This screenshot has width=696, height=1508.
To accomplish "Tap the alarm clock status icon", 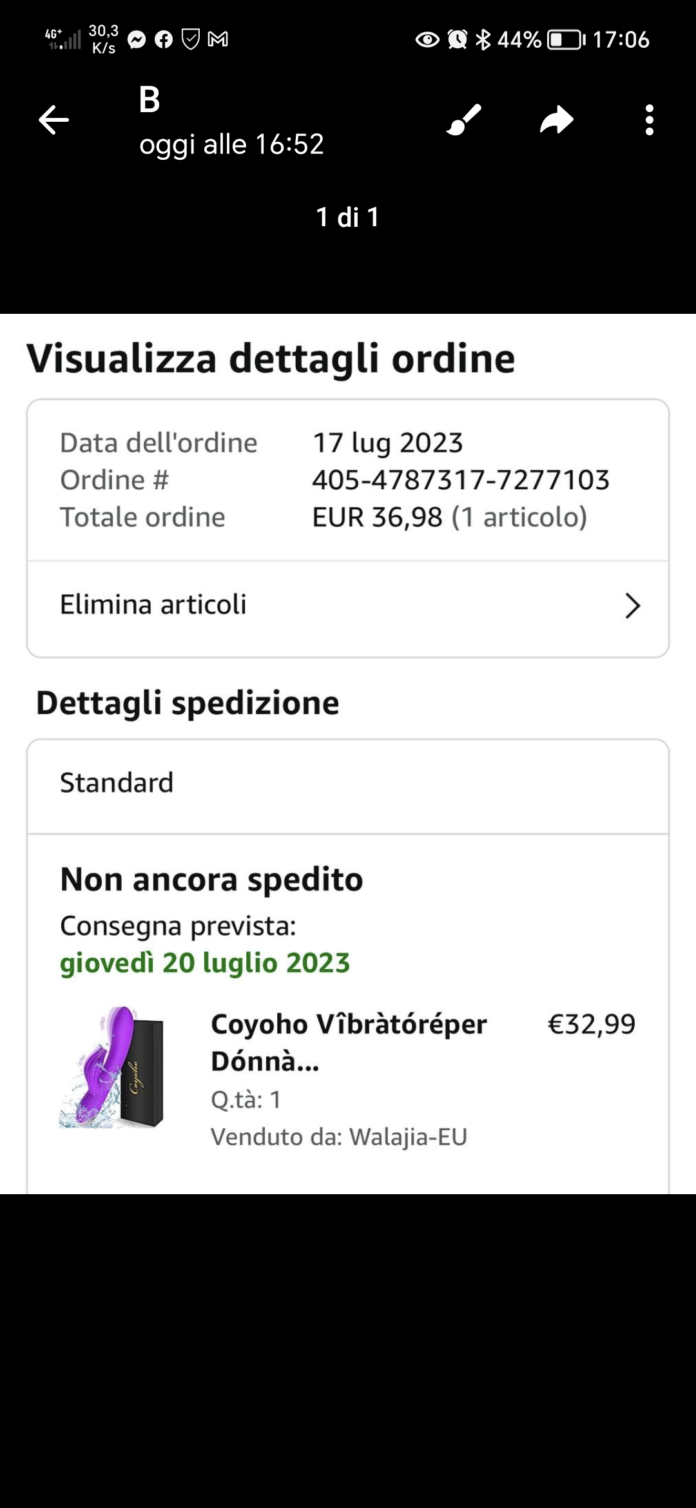I will [x=458, y=40].
